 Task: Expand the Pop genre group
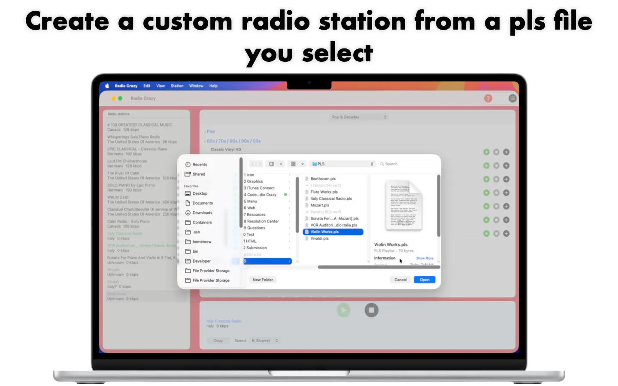tap(206, 131)
